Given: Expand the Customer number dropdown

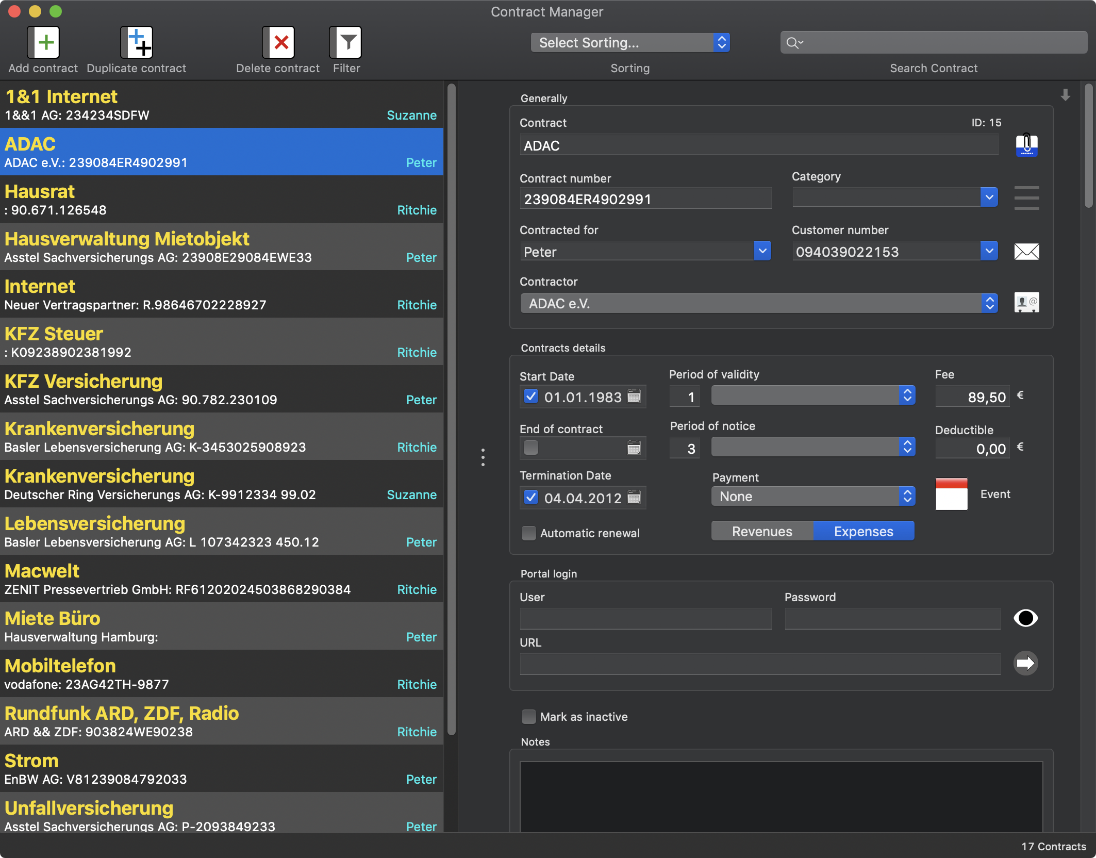Looking at the screenshot, I should point(989,252).
